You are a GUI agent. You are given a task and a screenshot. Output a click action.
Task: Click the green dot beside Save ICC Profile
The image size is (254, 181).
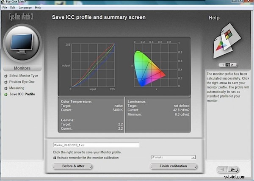pyautogui.click(x=6, y=94)
